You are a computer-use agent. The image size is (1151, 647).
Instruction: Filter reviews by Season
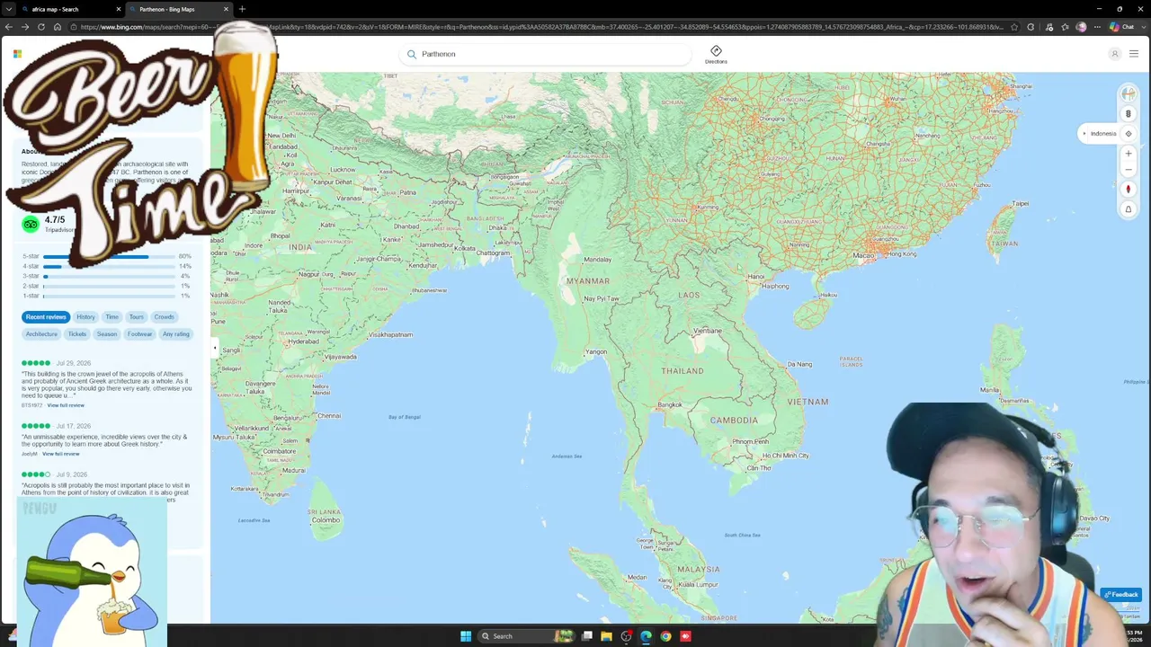click(107, 334)
